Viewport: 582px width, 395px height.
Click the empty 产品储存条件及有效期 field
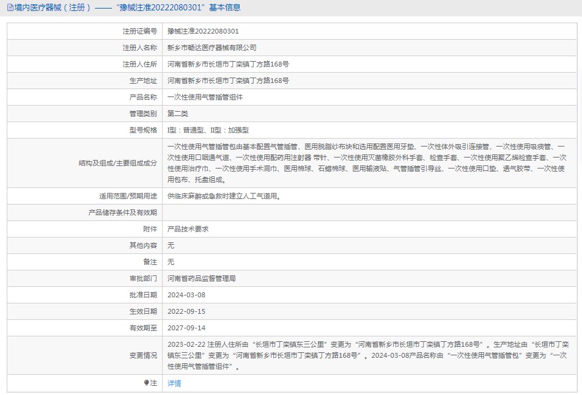[367, 212]
